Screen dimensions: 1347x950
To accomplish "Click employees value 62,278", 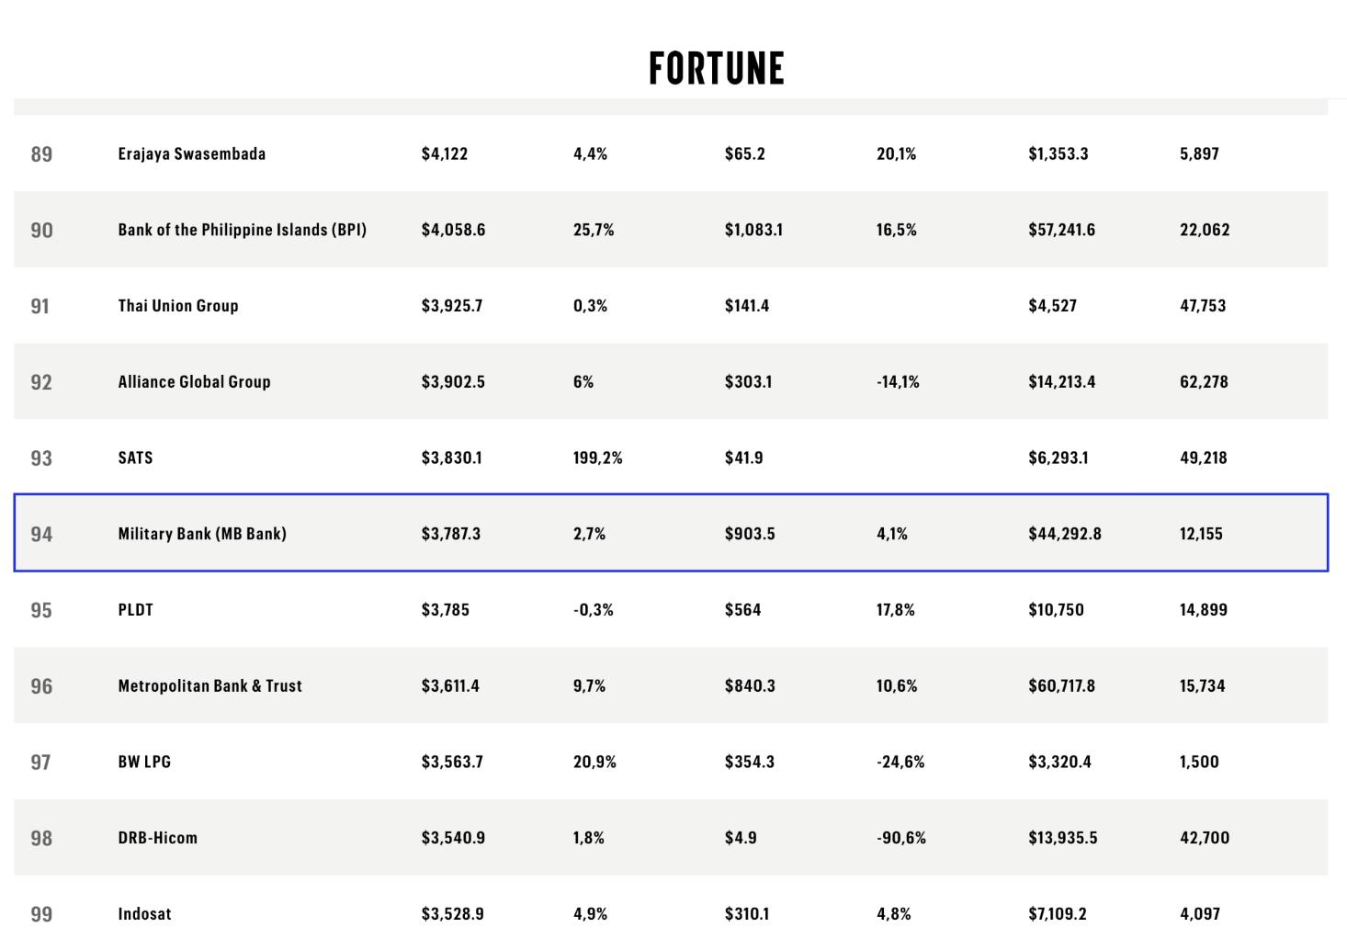I will pos(1205,382).
